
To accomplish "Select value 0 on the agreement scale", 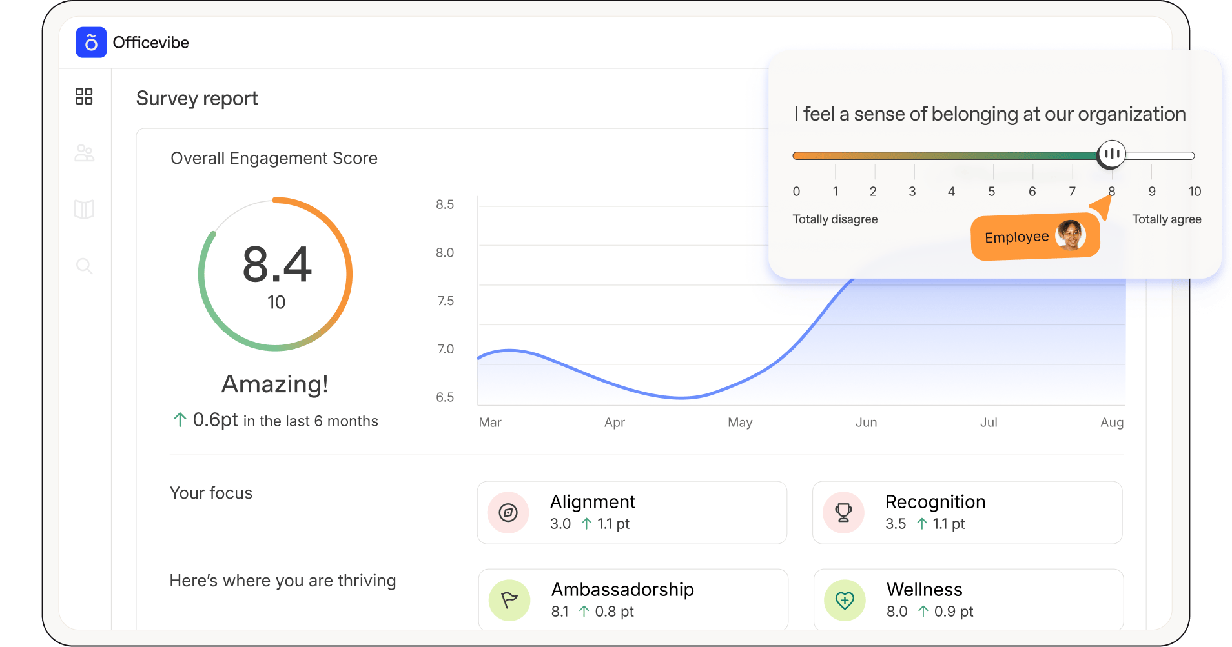I will point(796,192).
